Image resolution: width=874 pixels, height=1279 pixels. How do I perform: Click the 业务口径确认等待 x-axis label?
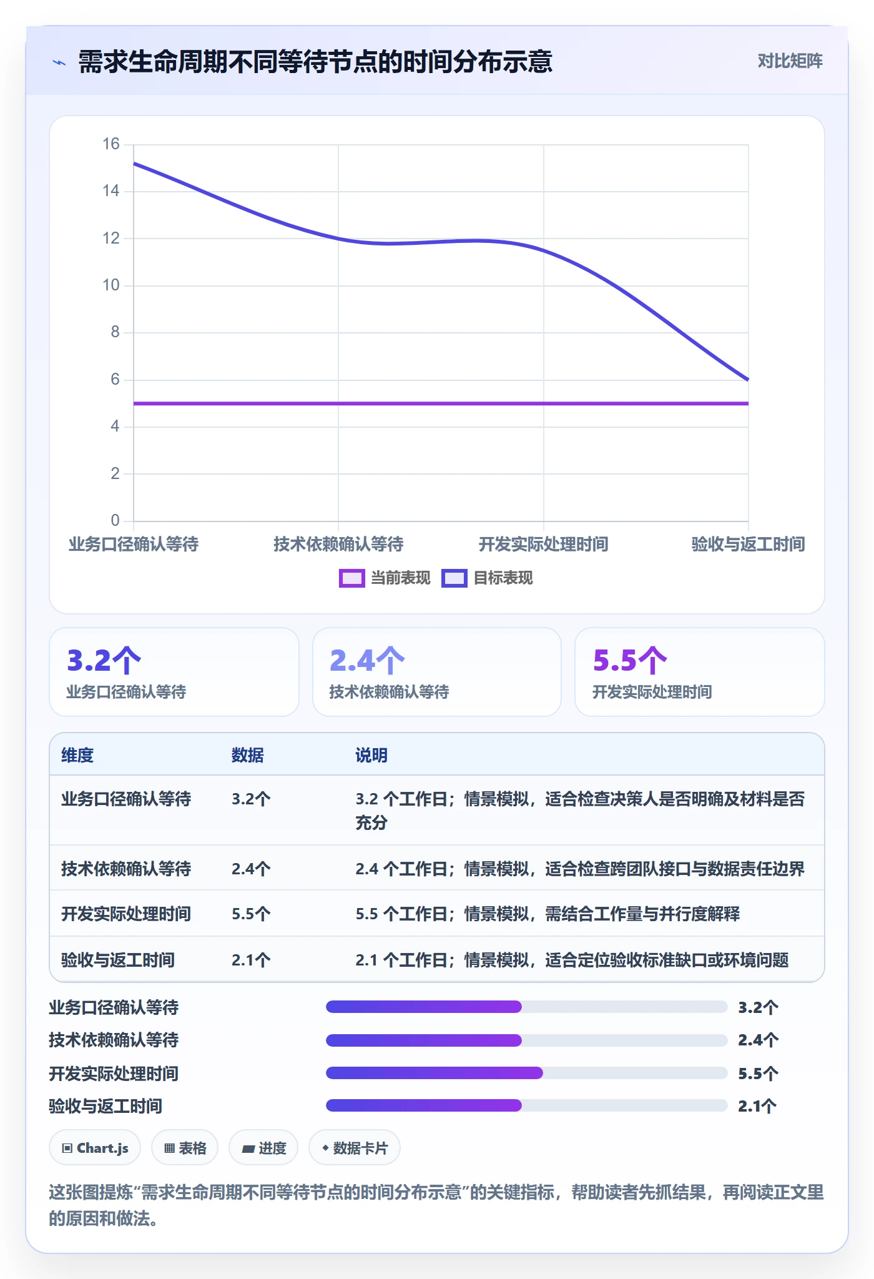134,544
